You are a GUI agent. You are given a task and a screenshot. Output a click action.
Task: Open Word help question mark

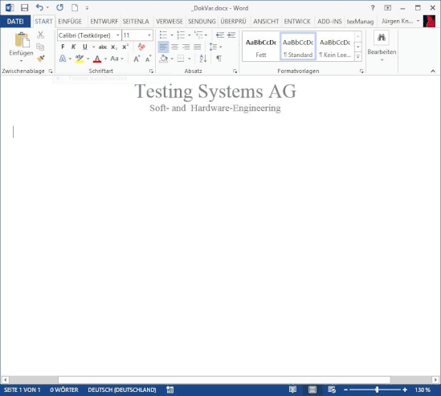click(x=373, y=8)
